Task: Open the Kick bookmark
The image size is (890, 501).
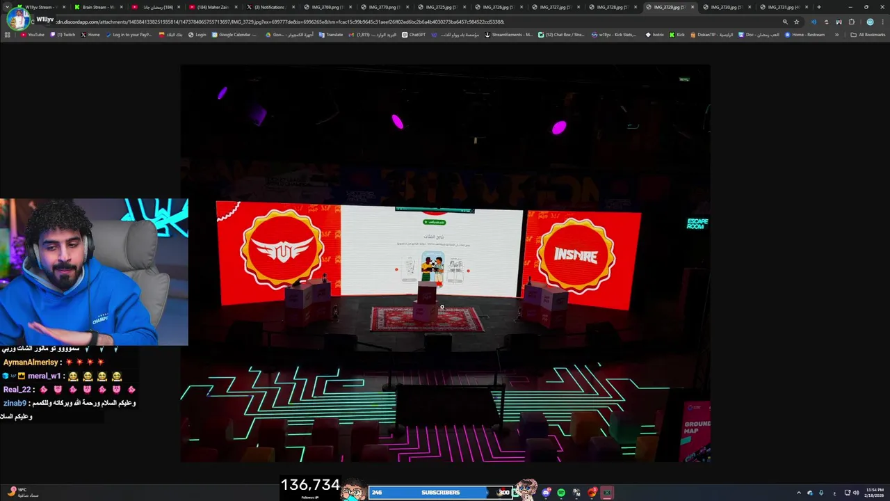Action: pos(677,35)
